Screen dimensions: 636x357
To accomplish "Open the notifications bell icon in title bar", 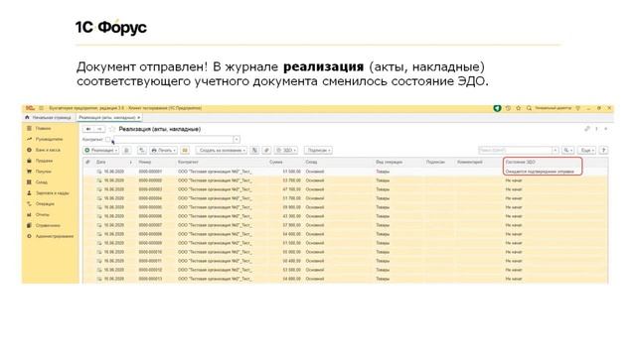I will [497, 108].
